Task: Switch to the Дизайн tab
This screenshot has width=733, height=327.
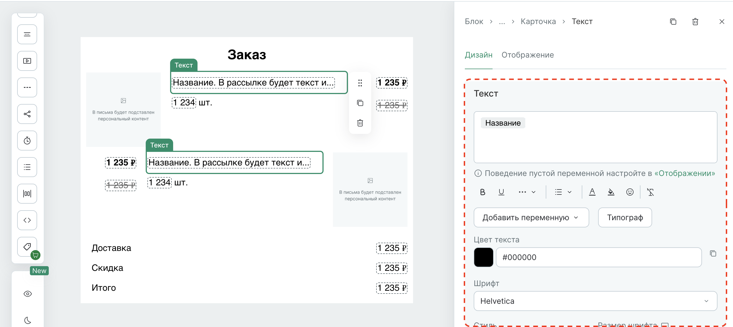Action: [x=478, y=55]
